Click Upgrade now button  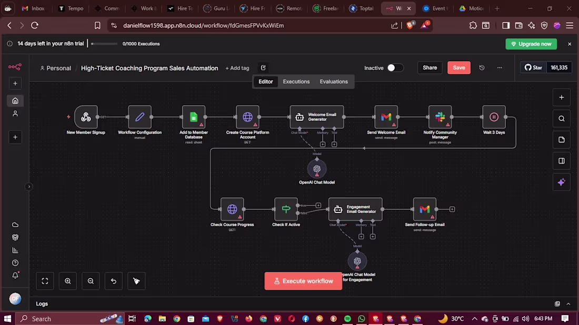531,44
